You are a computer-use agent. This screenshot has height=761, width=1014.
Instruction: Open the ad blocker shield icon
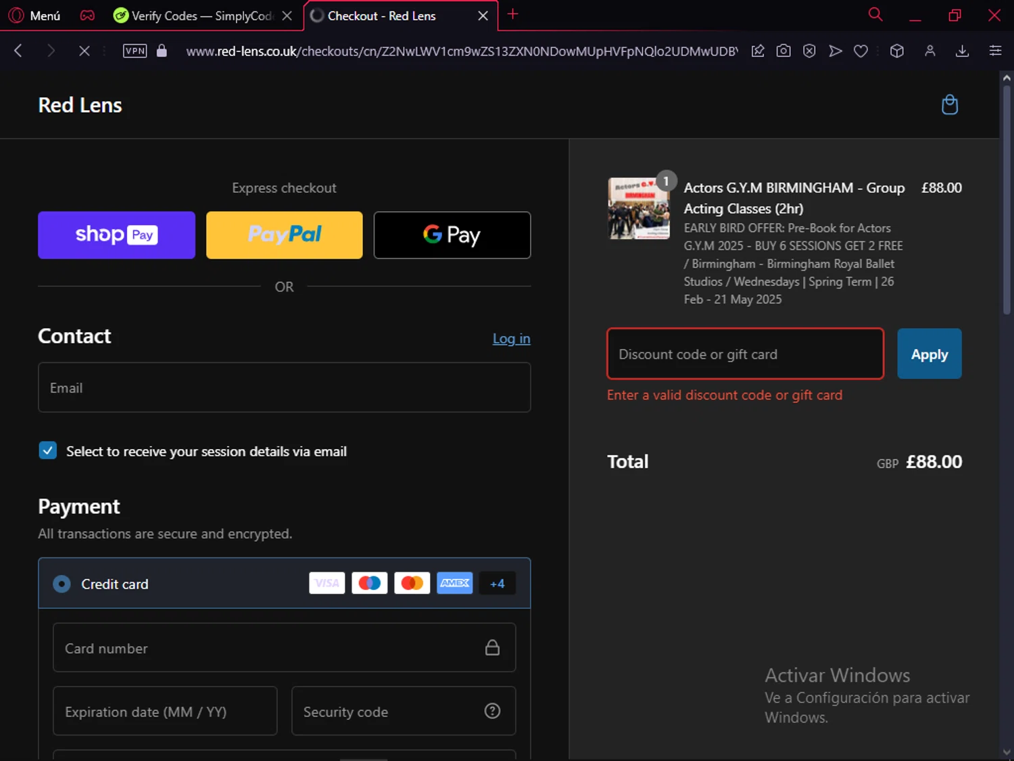pos(809,51)
